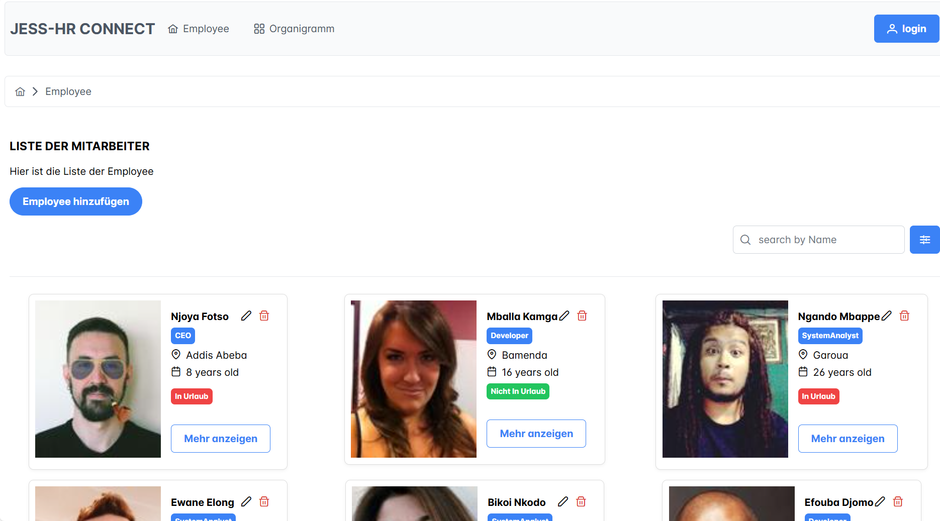Click the Employee breadcrumb link
940x521 pixels.
tap(68, 91)
